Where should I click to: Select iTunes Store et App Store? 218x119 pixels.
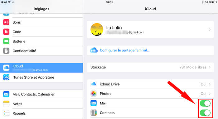pyautogui.click(x=41, y=77)
